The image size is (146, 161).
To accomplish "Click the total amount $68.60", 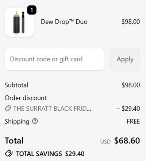I will [x=127, y=141].
